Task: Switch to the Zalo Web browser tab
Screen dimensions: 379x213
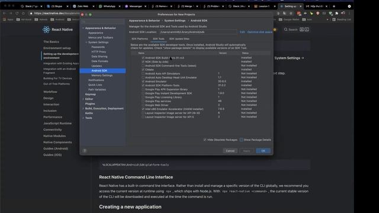Action: pyautogui.click(x=83, y=7)
